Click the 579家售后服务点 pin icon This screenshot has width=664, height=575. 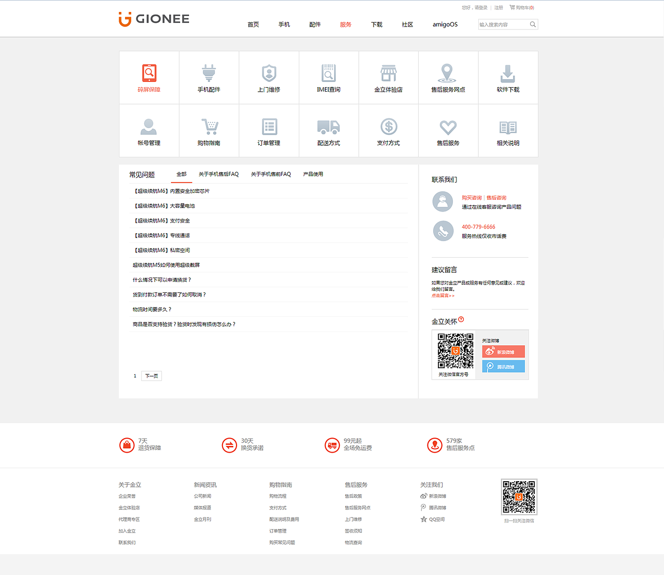pyautogui.click(x=435, y=445)
